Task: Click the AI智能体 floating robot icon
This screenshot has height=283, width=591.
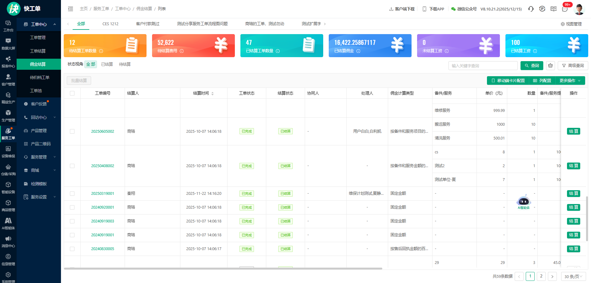Action: coord(524,202)
